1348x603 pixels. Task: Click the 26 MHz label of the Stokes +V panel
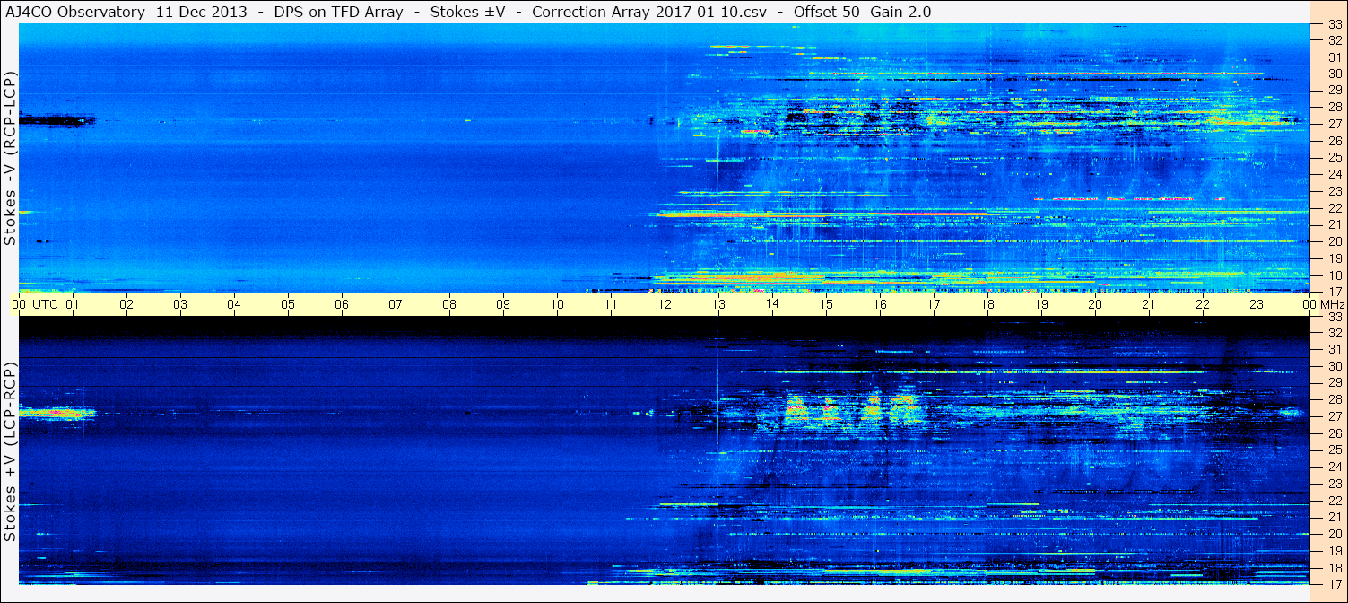1335,433
